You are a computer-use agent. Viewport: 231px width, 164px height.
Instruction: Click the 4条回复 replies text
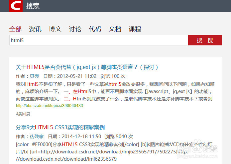(23, 114)
